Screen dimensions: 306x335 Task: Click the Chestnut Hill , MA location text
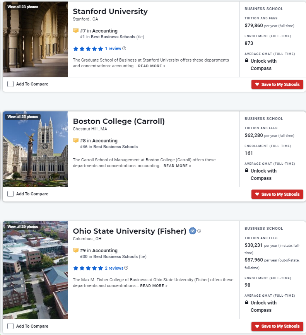coord(90,129)
